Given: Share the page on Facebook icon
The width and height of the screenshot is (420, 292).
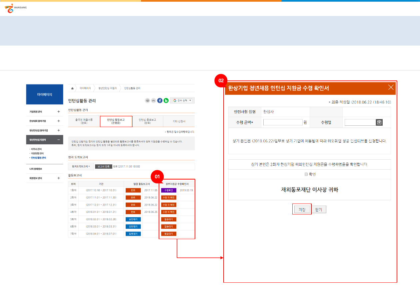Looking at the screenshot, I should pyautogui.click(x=160, y=100).
